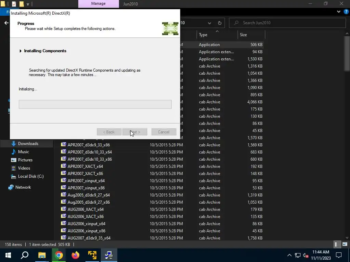This screenshot has width=350, height=262.
Task: Select file APR2007_XACT_x86
Action: (x=85, y=174)
